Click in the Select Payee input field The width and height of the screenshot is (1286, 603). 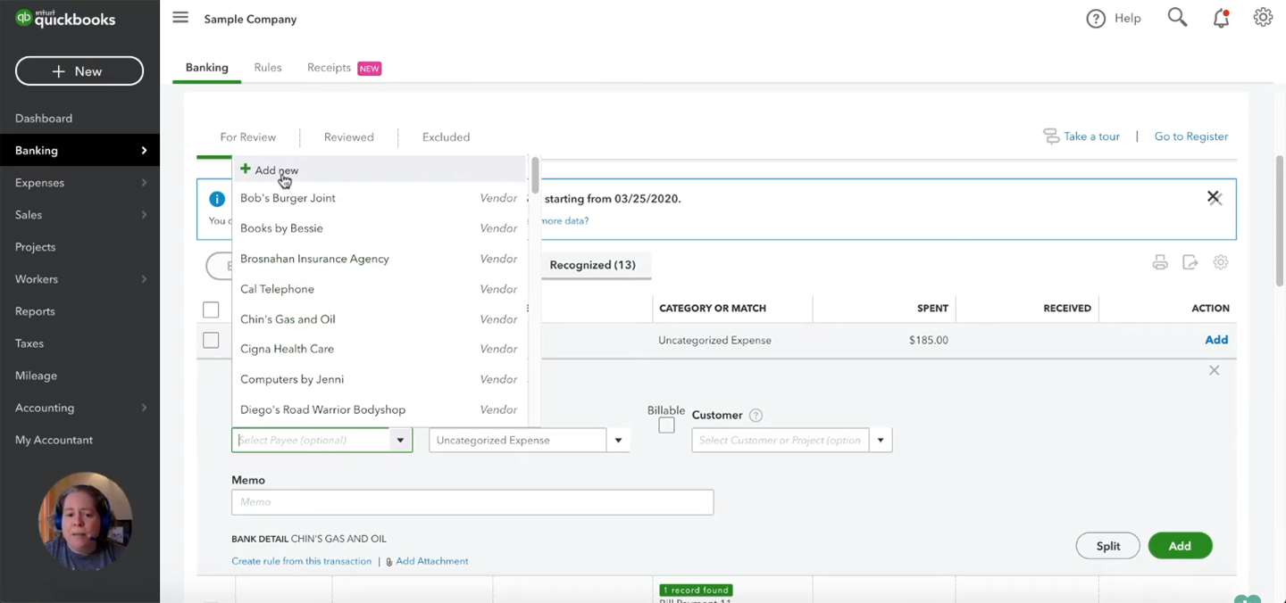pos(311,440)
